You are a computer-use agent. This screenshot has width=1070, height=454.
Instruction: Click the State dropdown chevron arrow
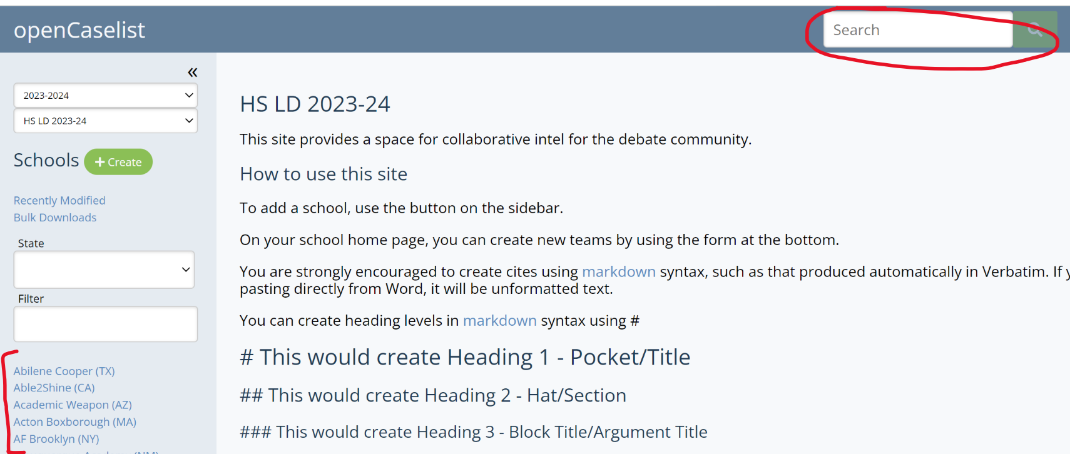pyautogui.click(x=185, y=270)
